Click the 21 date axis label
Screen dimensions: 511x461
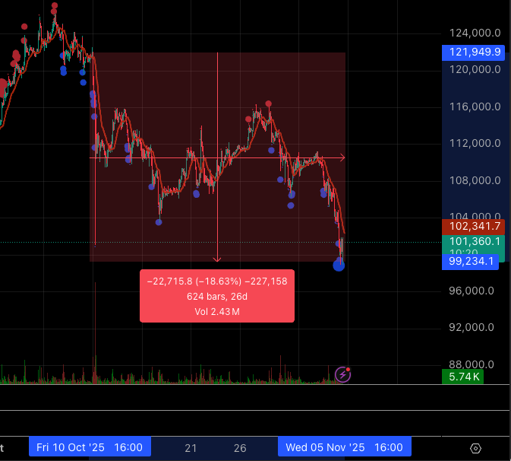[x=191, y=448]
